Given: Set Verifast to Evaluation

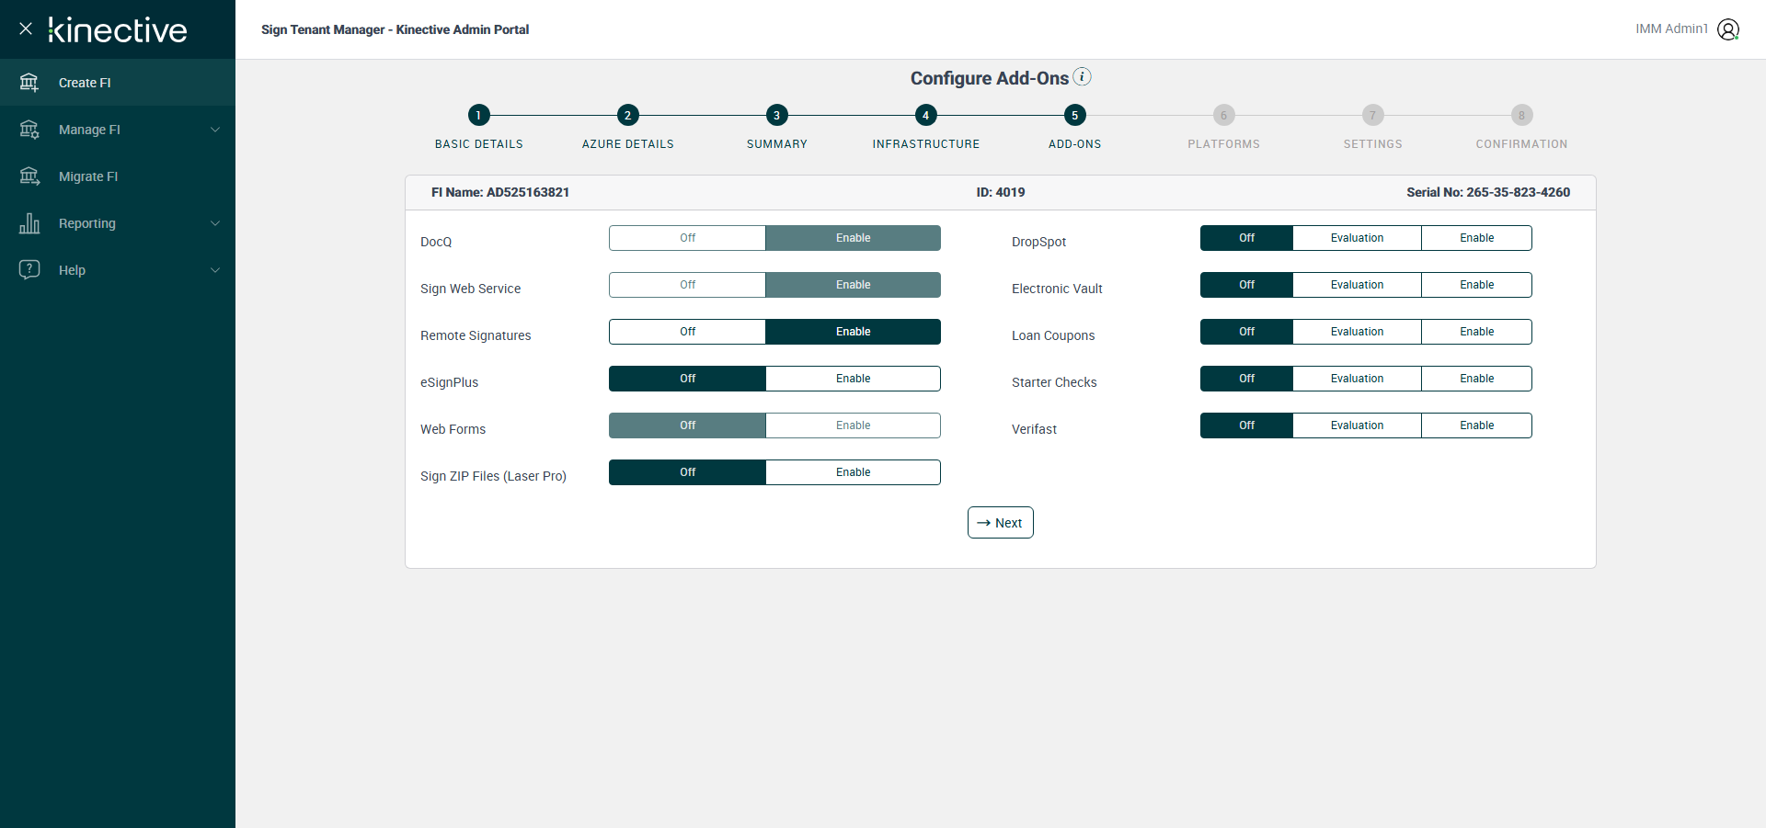Looking at the screenshot, I should (x=1357, y=425).
